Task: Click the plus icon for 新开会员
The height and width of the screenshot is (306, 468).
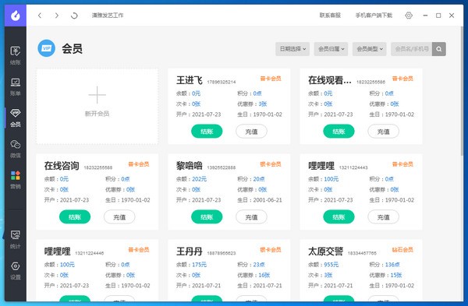Action: point(97,95)
